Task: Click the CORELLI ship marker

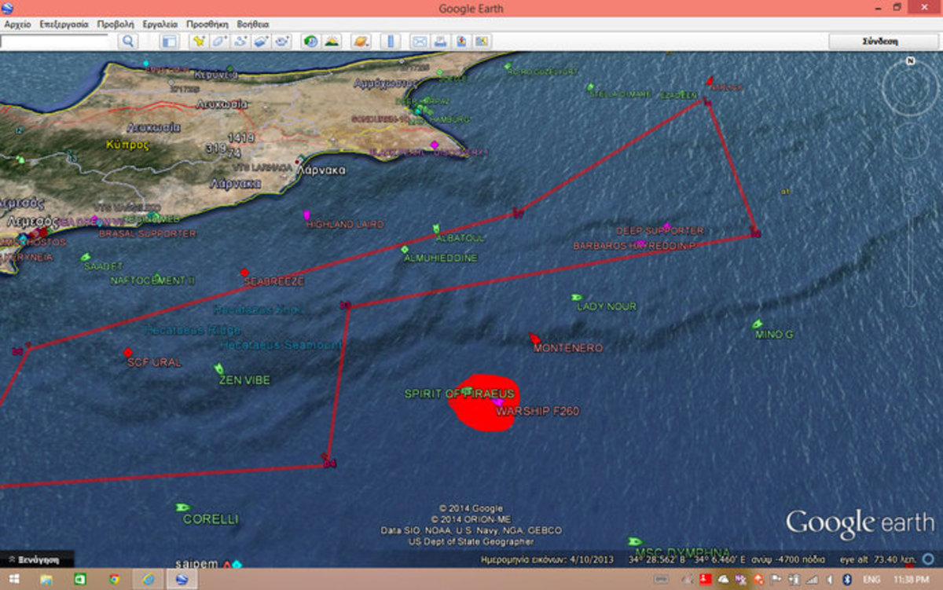Action: (x=184, y=508)
